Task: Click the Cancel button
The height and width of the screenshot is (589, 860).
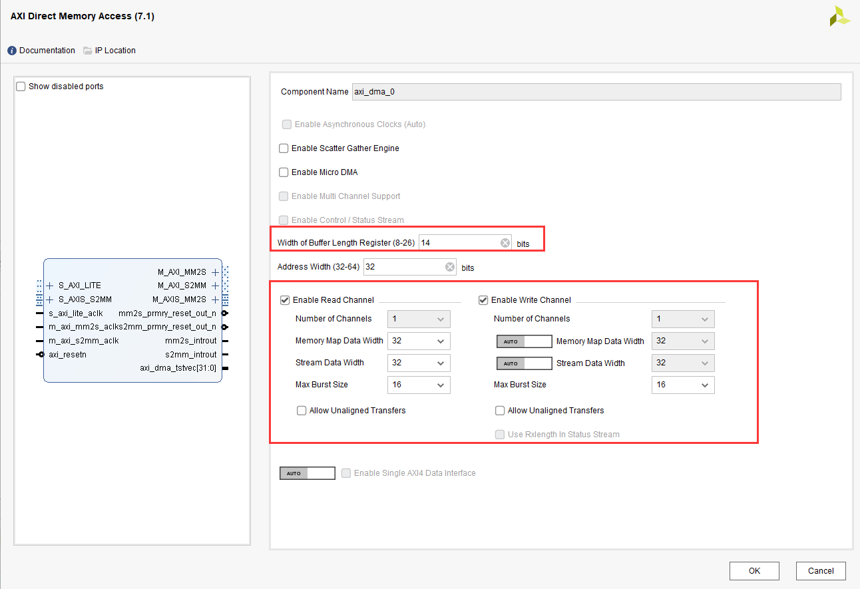Action: [821, 571]
